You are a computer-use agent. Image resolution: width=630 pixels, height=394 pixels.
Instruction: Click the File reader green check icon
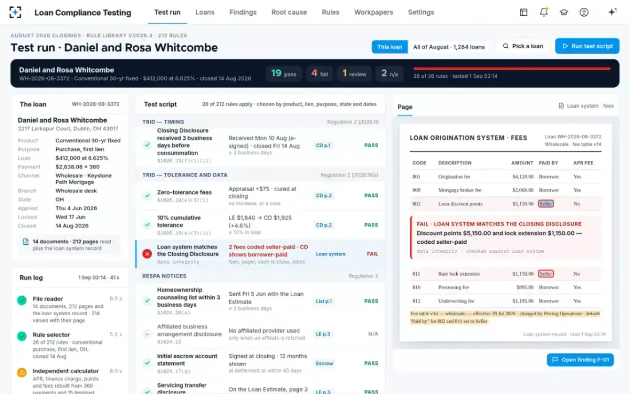point(22,300)
